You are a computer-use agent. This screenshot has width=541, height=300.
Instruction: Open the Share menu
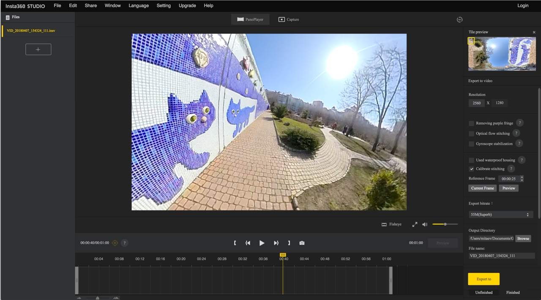pos(90,5)
